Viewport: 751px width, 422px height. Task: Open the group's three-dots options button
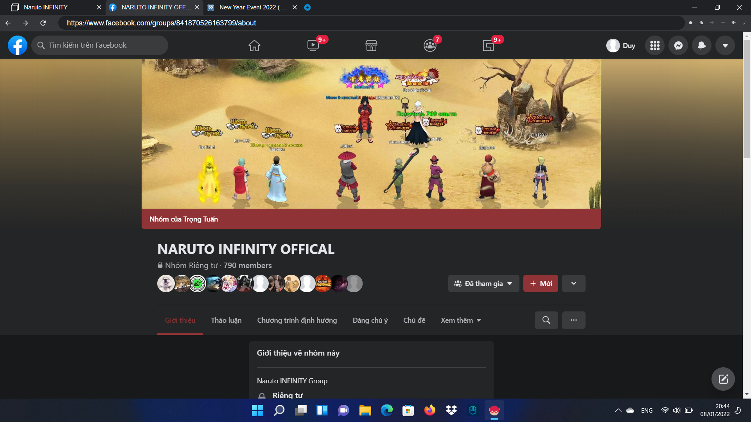point(574,320)
